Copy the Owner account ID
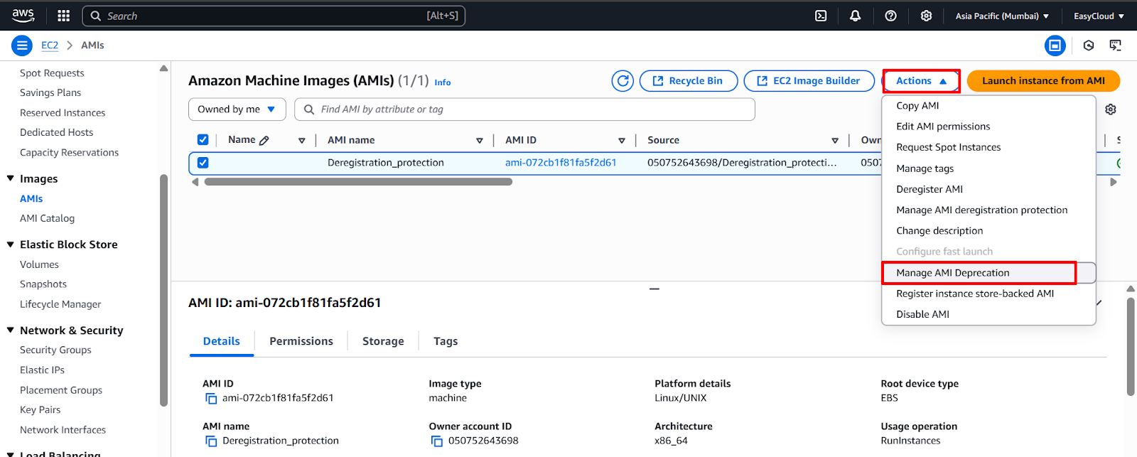Image resolution: width=1137 pixels, height=457 pixels. tap(437, 441)
